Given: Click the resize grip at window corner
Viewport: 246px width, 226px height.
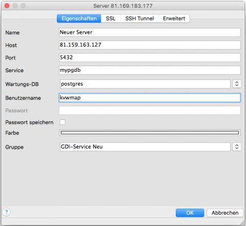Looking at the screenshot, I should pyautogui.click(x=242, y=223).
